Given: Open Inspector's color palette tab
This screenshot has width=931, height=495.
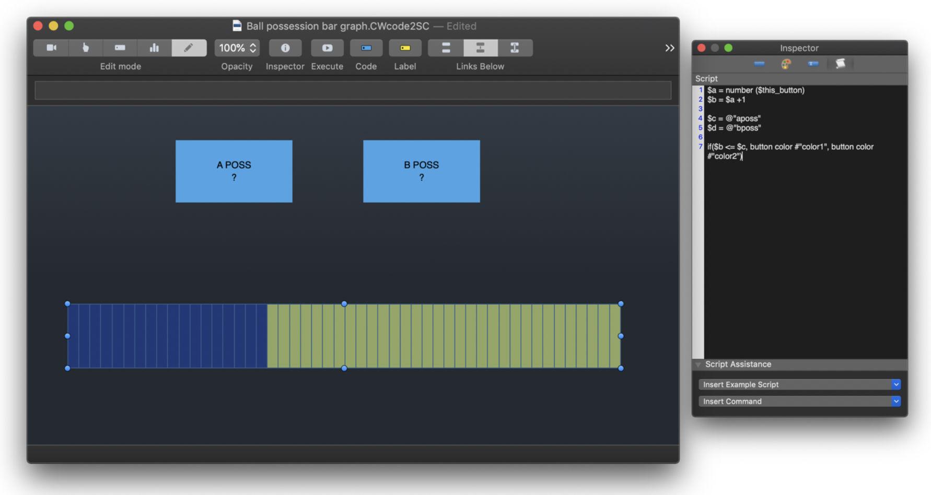Looking at the screenshot, I should [x=786, y=64].
